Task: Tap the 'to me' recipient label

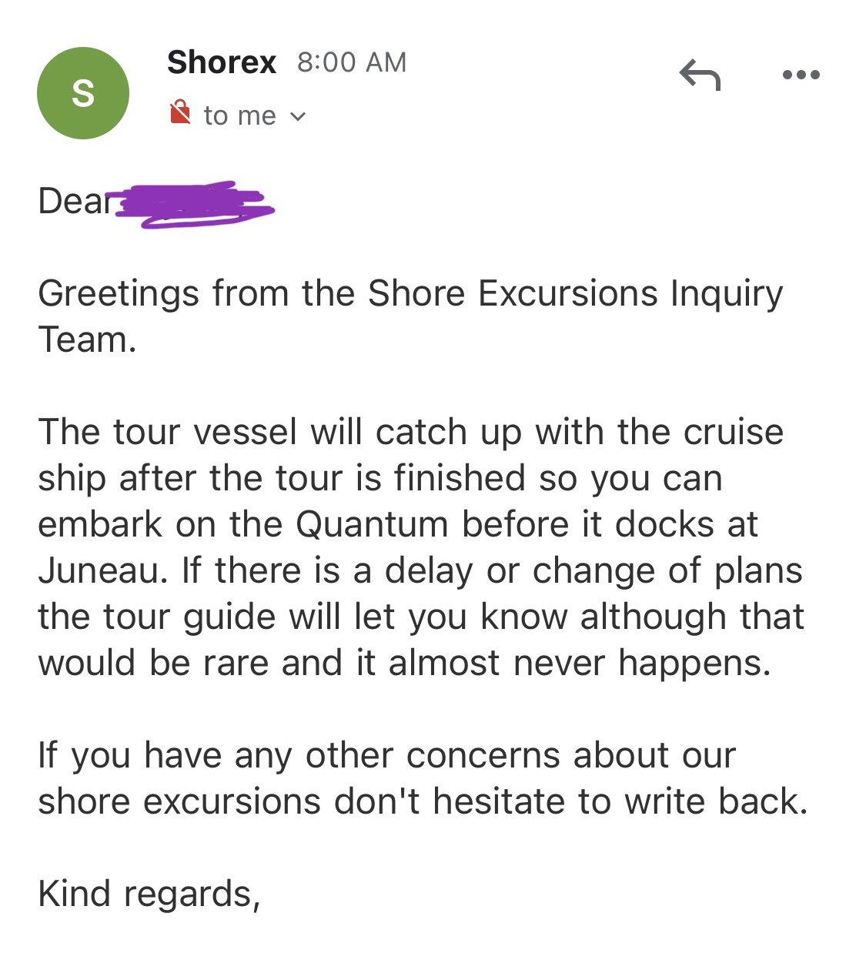Action: point(239,115)
